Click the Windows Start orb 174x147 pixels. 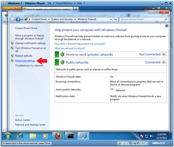7,136
